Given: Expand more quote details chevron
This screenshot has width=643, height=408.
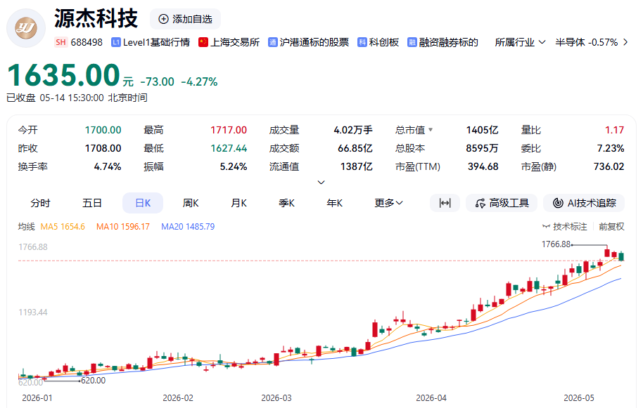Looking at the screenshot, I should pyautogui.click(x=321, y=182).
